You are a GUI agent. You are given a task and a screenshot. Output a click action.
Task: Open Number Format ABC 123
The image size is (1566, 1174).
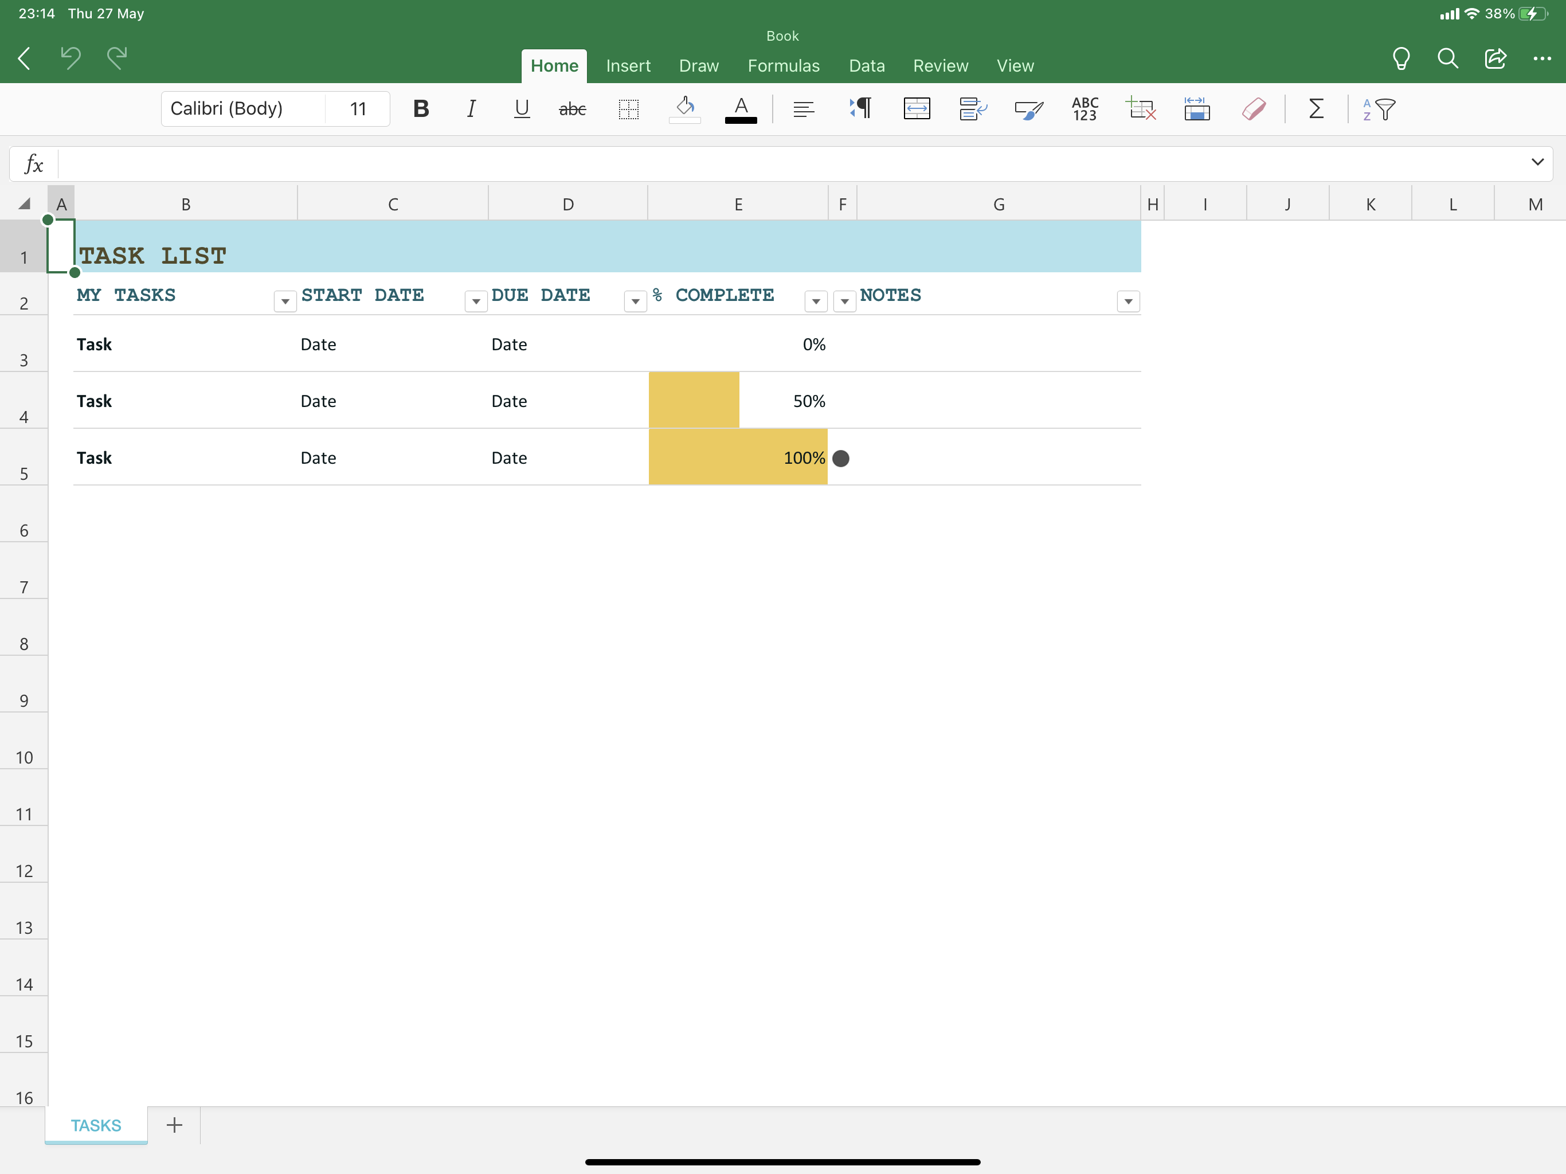[1085, 109]
